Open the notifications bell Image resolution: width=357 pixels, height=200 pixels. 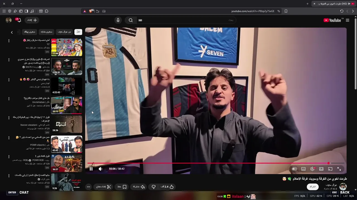[18, 20]
